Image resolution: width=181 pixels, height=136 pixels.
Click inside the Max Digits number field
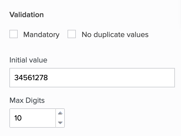pyautogui.click(x=33, y=118)
